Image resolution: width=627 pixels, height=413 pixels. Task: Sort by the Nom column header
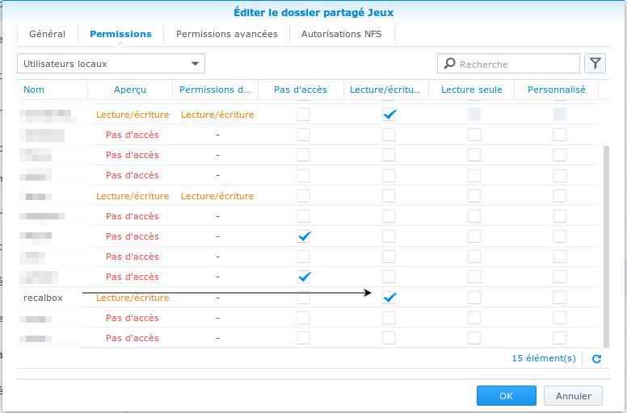point(34,90)
